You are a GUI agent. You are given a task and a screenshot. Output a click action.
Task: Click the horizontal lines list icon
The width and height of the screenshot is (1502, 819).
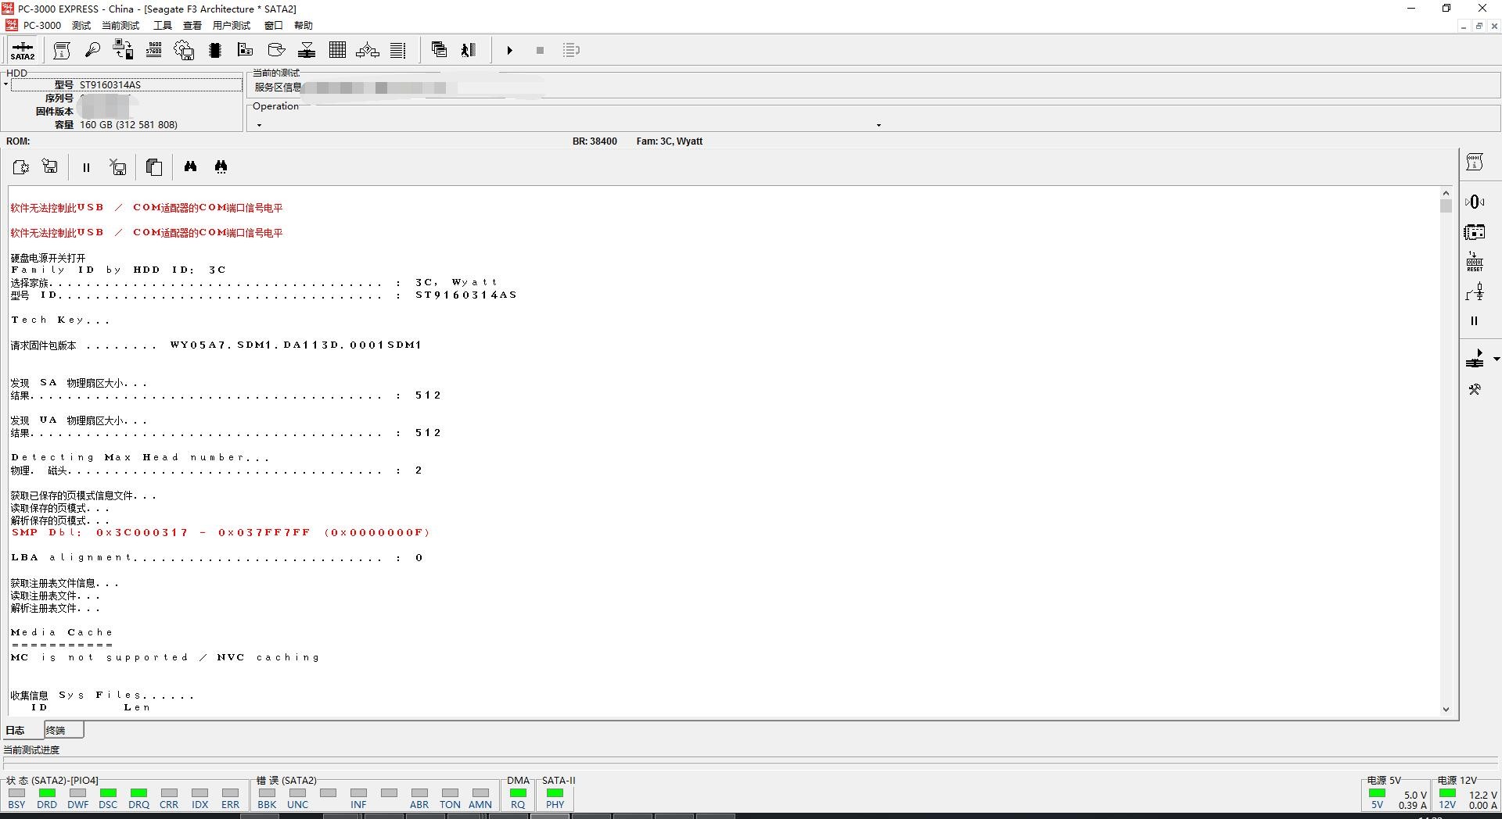pos(398,50)
